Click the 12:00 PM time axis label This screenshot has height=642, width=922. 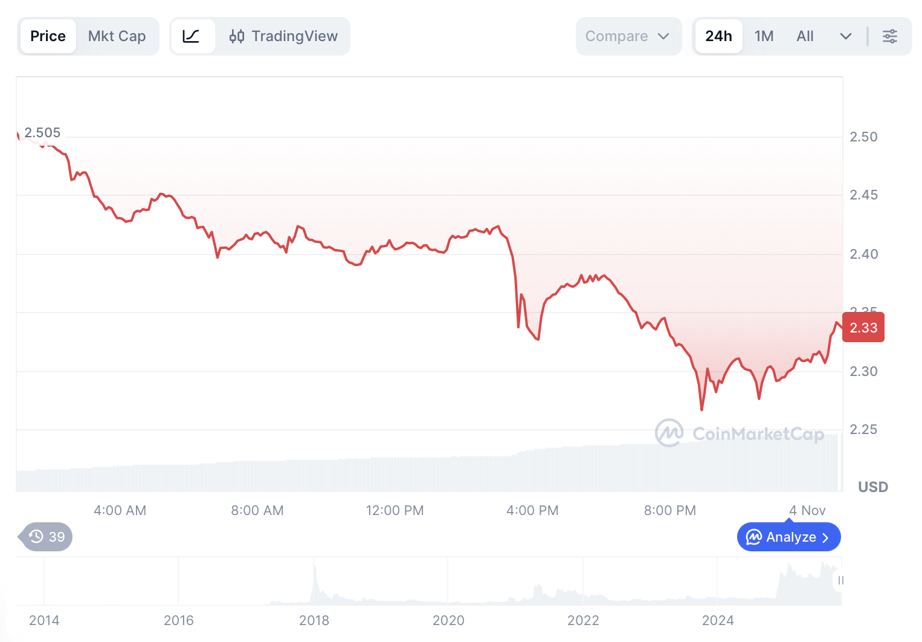pos(395,510)
